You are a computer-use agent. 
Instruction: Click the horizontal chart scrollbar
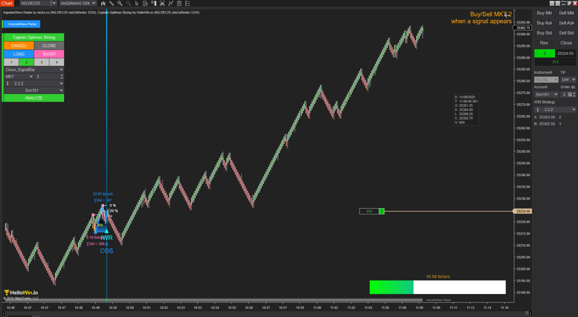click(x=264, y=313)
